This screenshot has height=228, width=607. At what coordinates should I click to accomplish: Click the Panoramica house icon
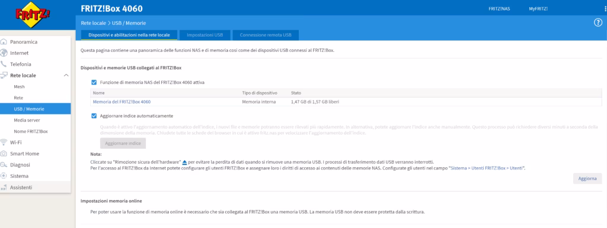[4, 42]
